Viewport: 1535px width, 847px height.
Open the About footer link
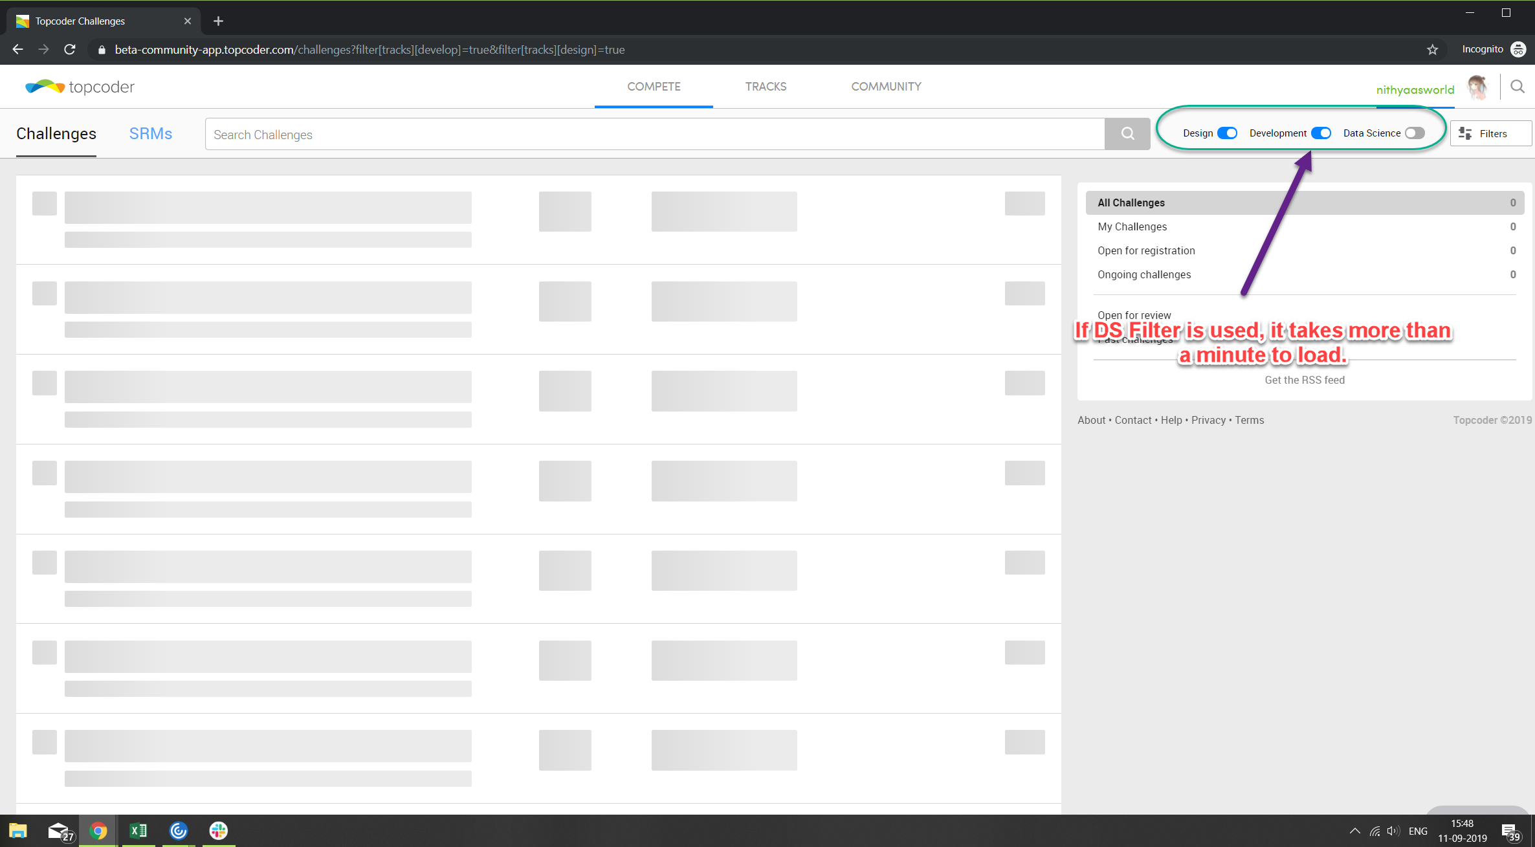click(1091, 420)
